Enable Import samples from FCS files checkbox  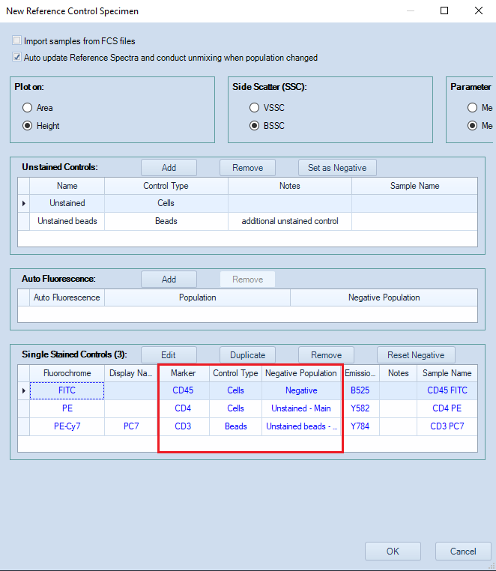click(16, 40)
